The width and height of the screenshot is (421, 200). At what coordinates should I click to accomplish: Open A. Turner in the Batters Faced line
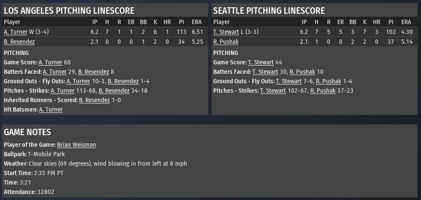point(55,72)
